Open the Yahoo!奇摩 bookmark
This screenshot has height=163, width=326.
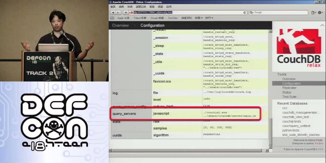click(x=140, y=18)
